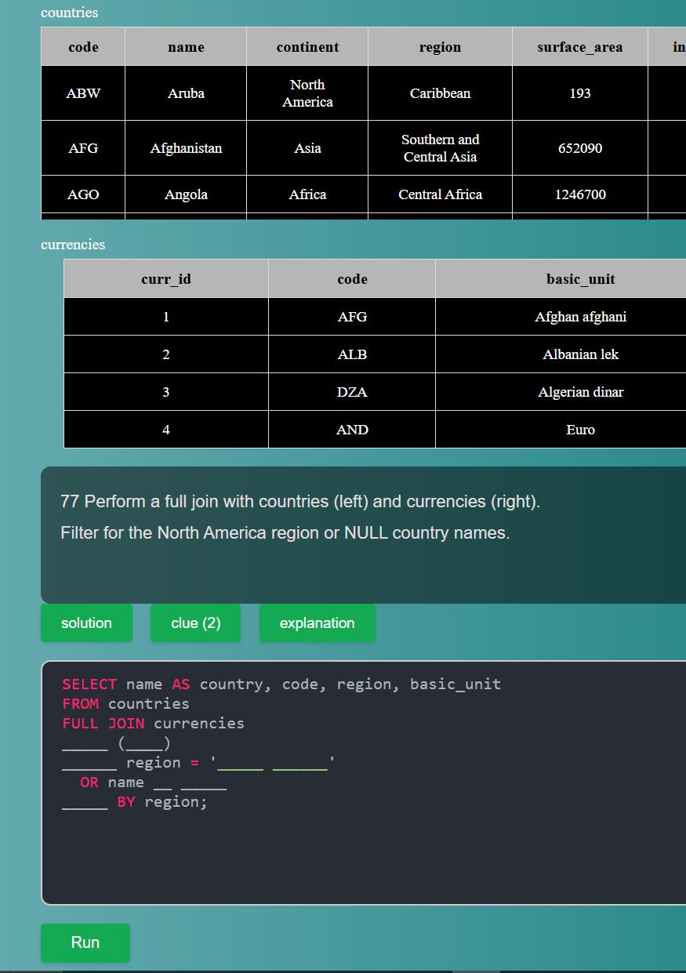Viewport: 686px width, 973px height.
Task: Select the Aruba country cell
Action: click(x=185, y=93)
